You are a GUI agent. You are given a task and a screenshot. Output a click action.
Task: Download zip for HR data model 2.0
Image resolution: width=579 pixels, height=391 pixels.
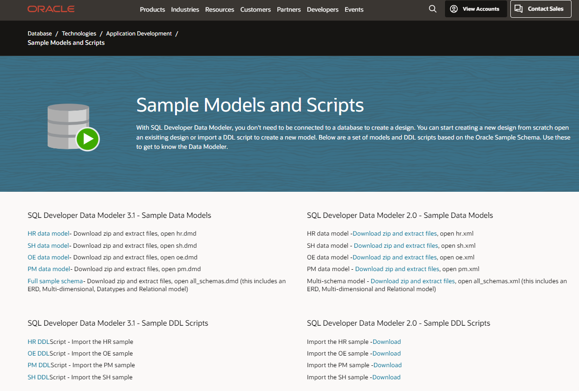395,233
